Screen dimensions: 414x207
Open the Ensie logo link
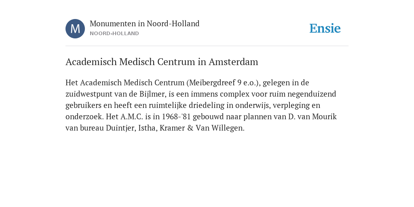coord(325,28)
